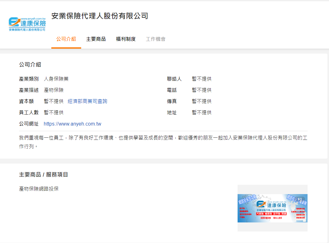Viewport: 329px width, 243px height.
Task: Click the 產物保險 industry description value
Action: [53, 90]
